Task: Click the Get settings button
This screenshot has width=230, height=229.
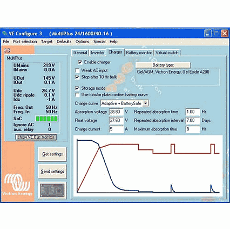Action: tap(52, 154)
